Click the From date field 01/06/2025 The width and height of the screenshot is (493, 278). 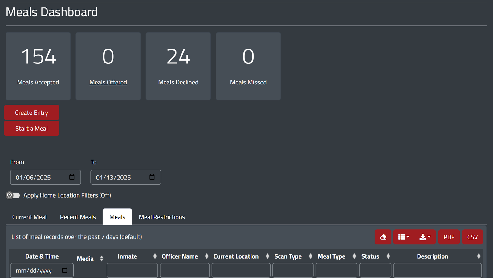coord(46,177)
